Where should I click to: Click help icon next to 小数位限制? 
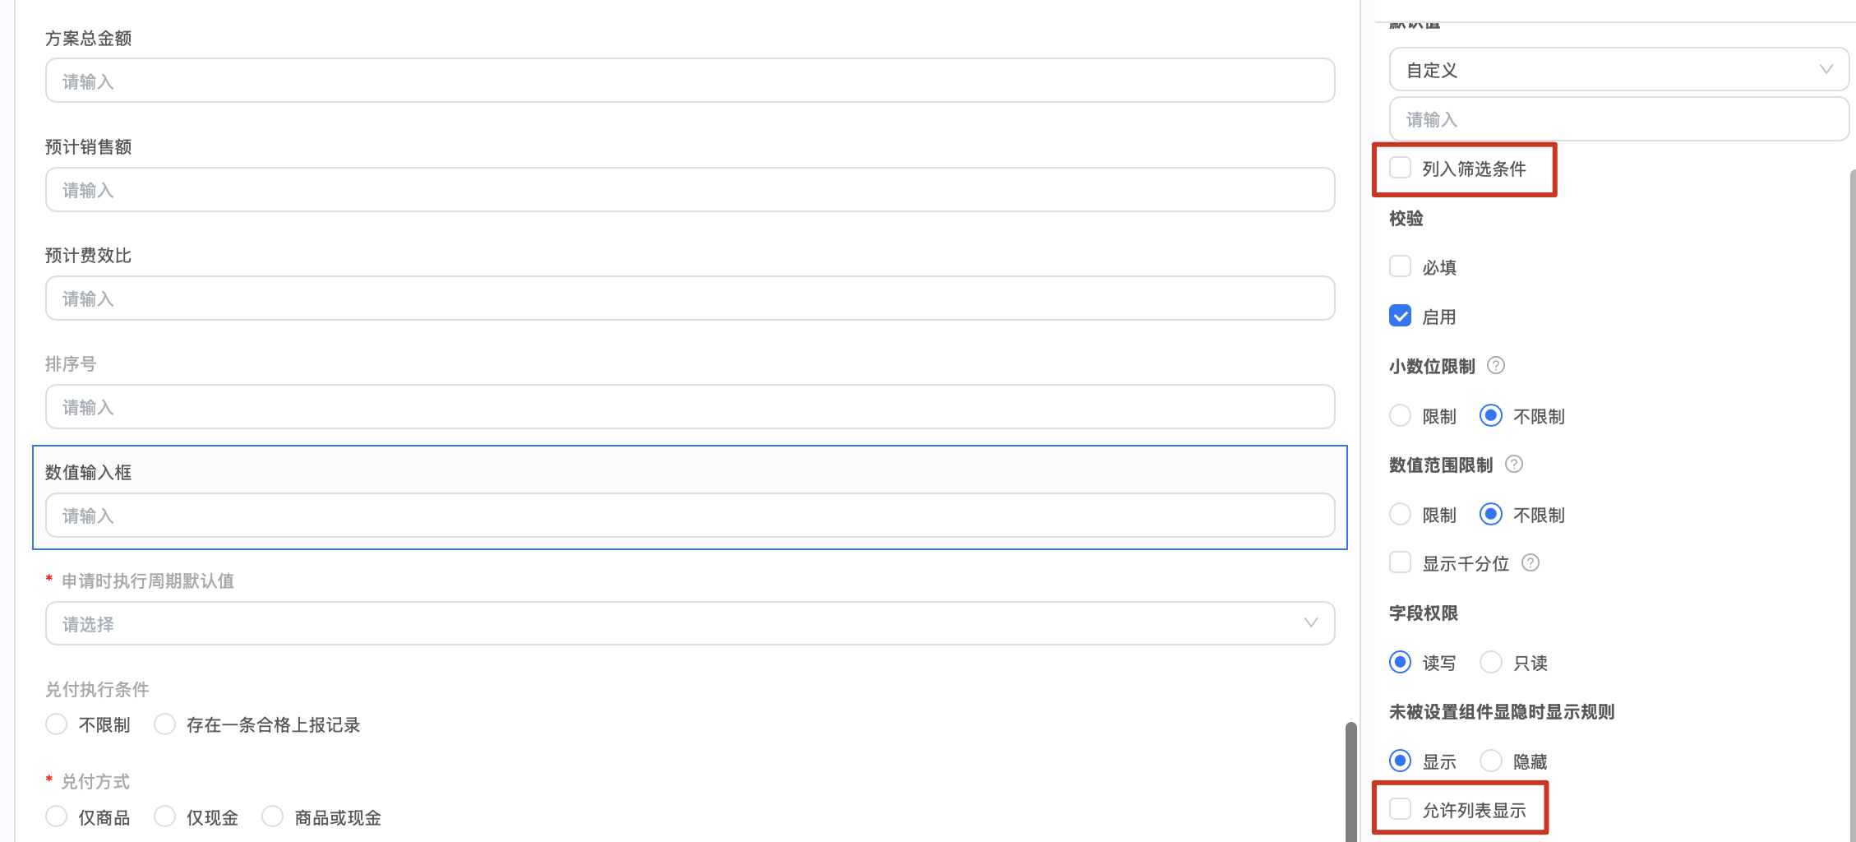1496,366
